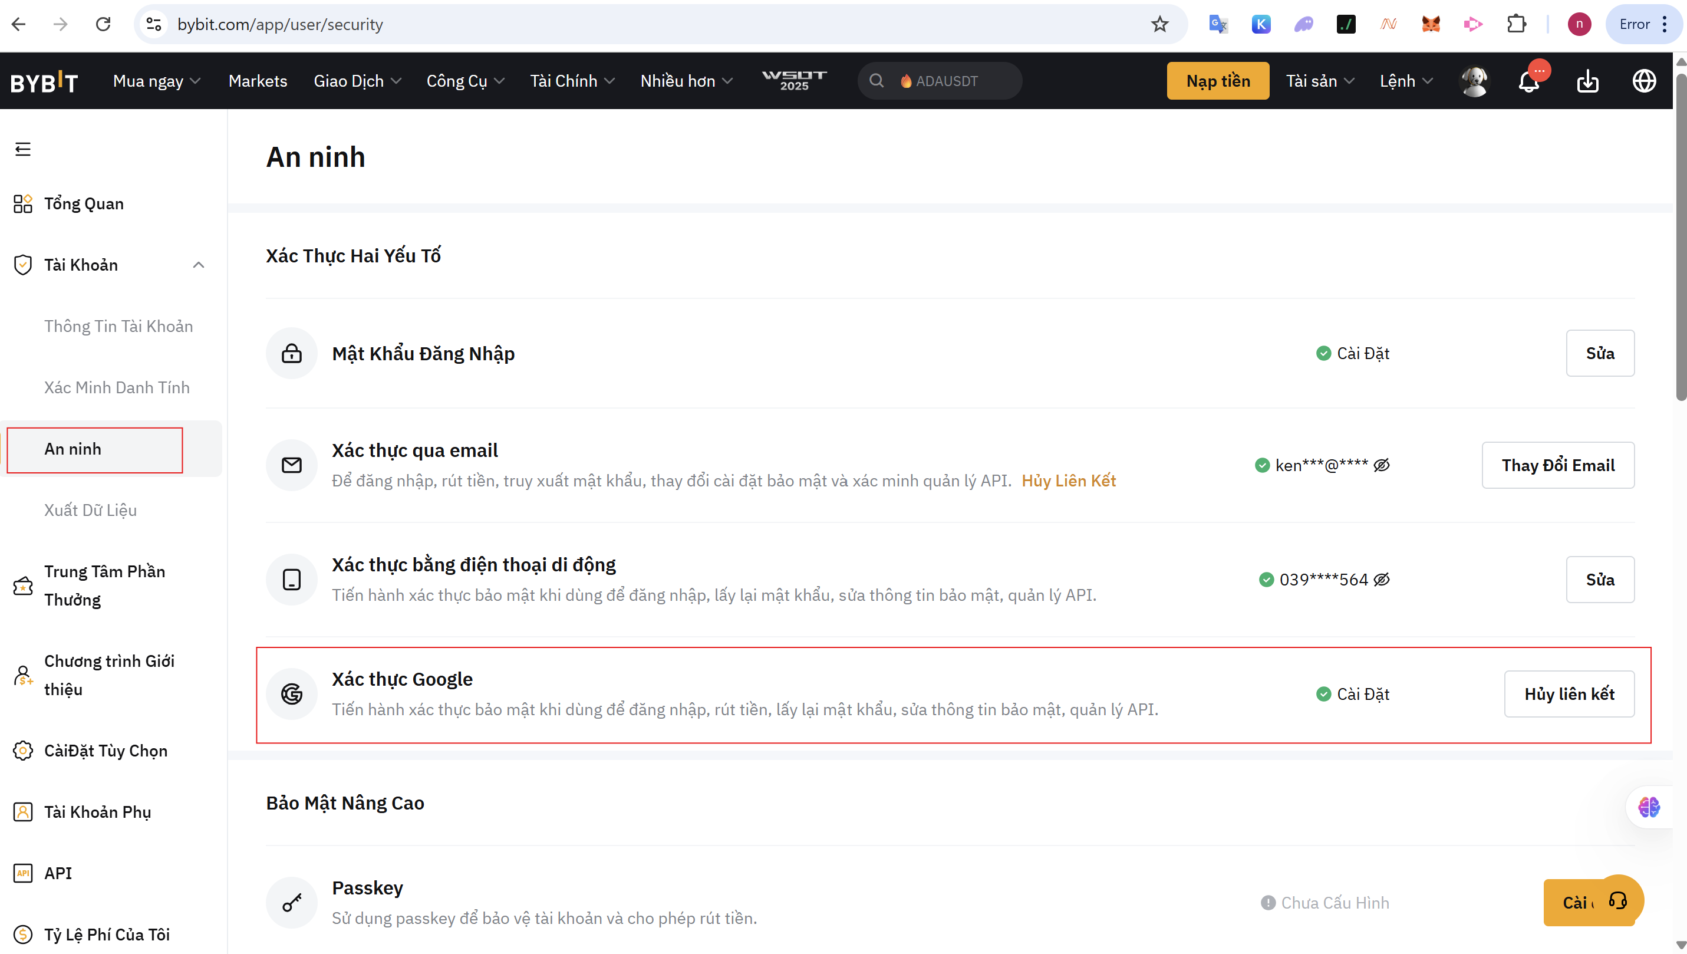
Task: Click the notification bell icon
Action: coord(1528,82)
